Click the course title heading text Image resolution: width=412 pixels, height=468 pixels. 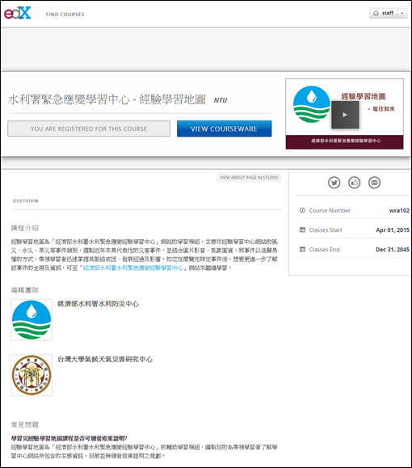107,99
